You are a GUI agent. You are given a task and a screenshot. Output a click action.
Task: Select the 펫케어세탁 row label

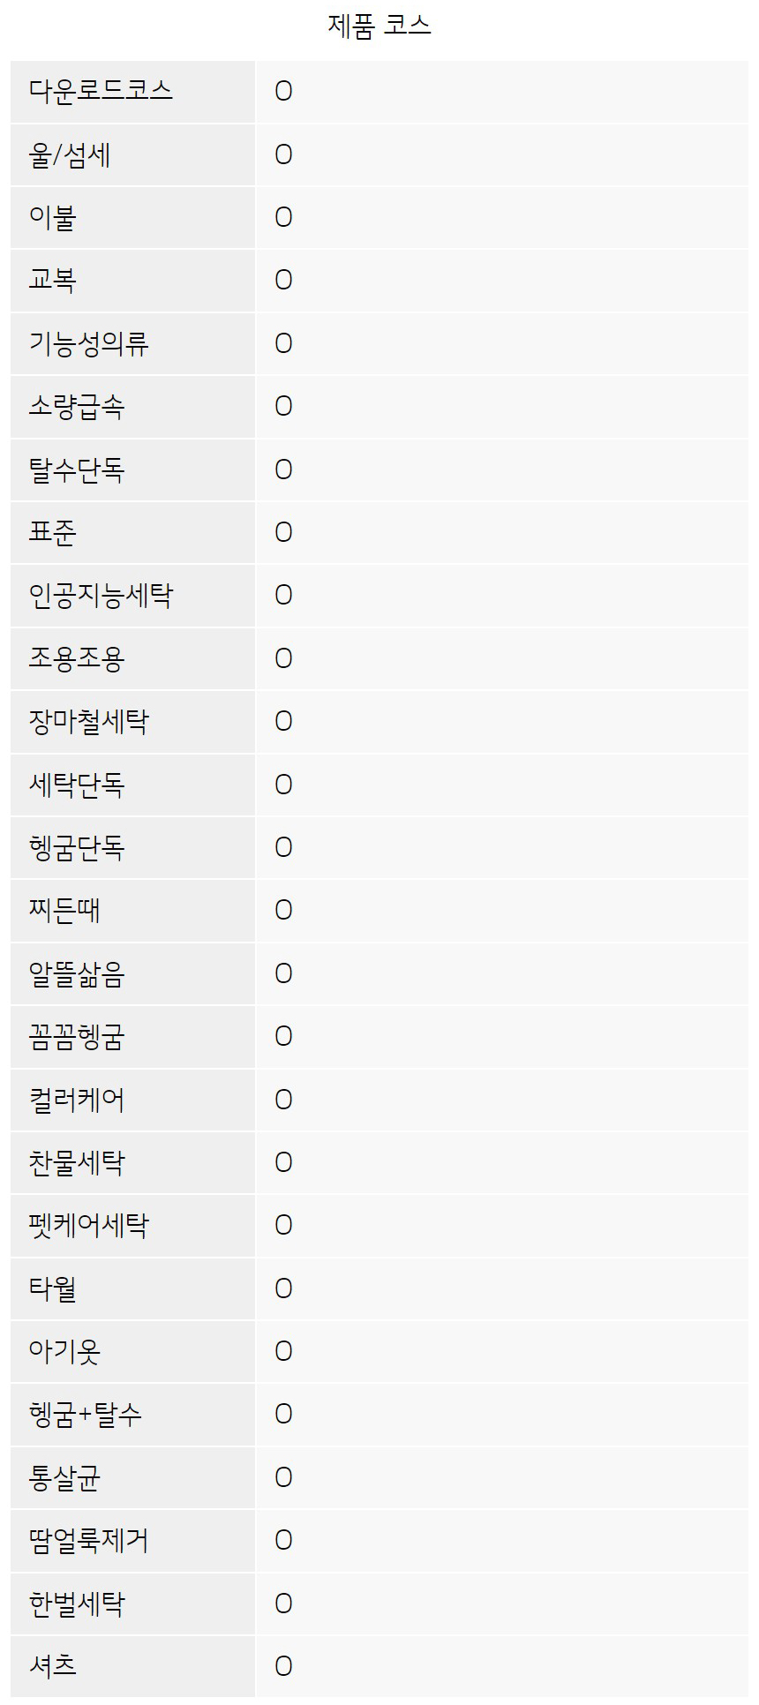pos(89,1225)
